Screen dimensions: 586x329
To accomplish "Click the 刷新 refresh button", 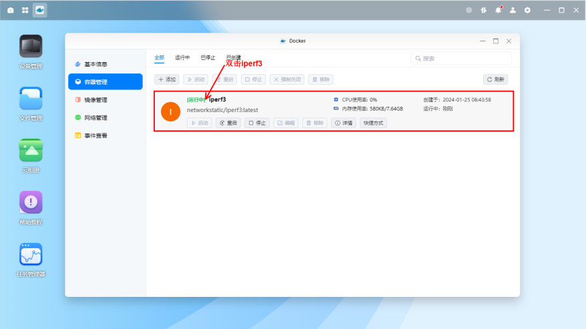I will pos(495,79).
